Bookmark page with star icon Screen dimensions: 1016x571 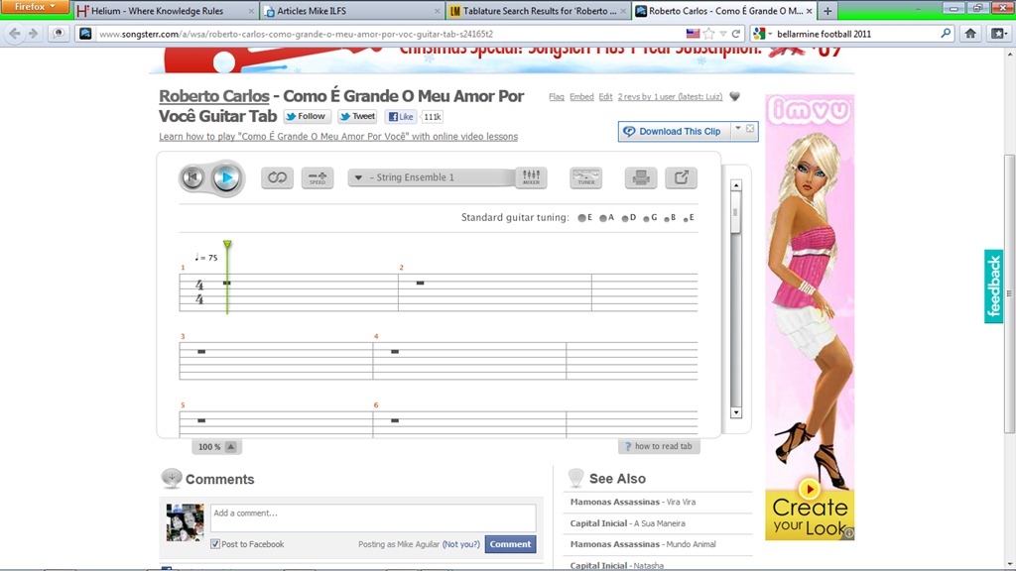[708, 34]
